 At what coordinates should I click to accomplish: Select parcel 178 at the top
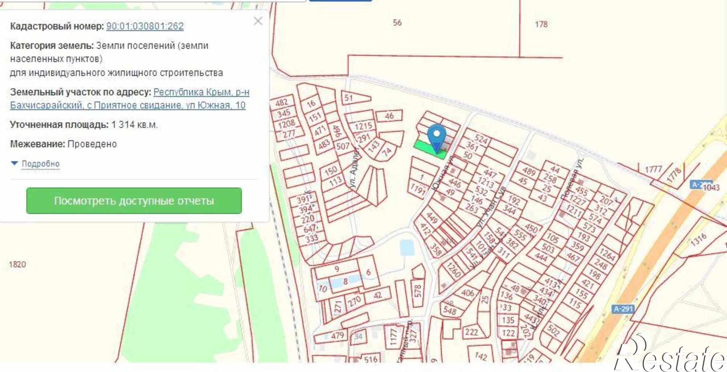(541, 24)
